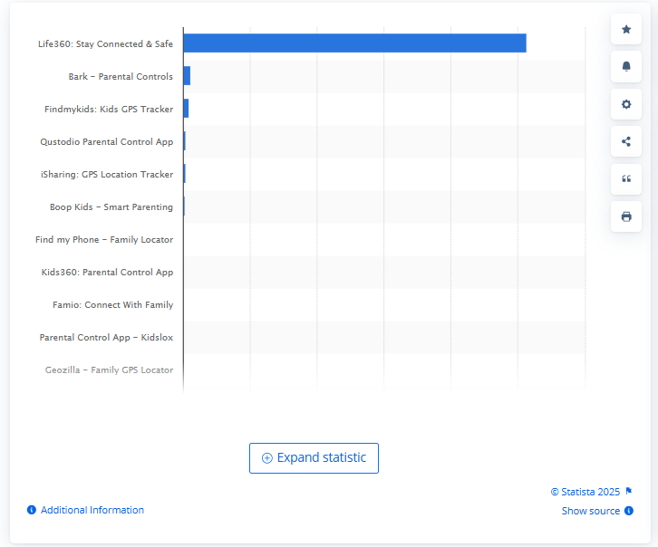The image size is (658, 547).
Task: Click the quotation citation icon
Action: pyautogui.click(x=626, y=179)
